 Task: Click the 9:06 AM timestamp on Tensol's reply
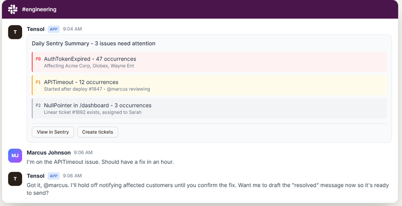72,176
